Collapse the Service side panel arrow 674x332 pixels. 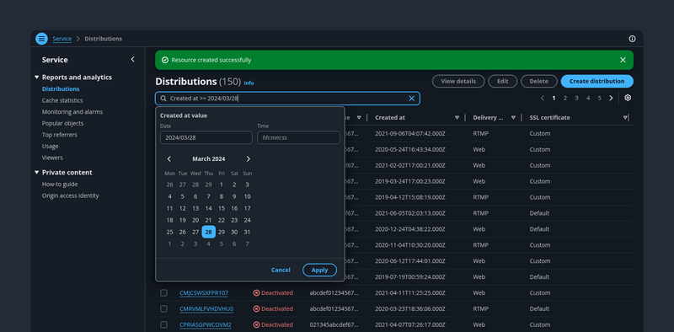point(132,59)
